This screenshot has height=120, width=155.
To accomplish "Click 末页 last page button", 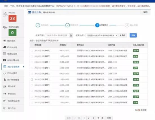I will click(x=109, y=118).
